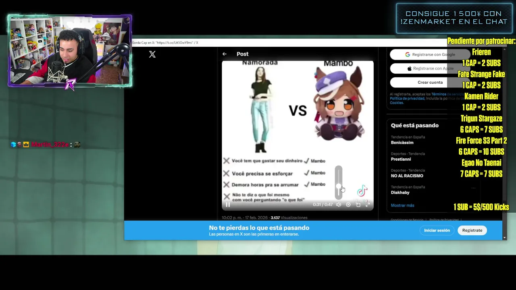
Task: Click the 3.137 Visualizaciones count
Action: (289, 217)
